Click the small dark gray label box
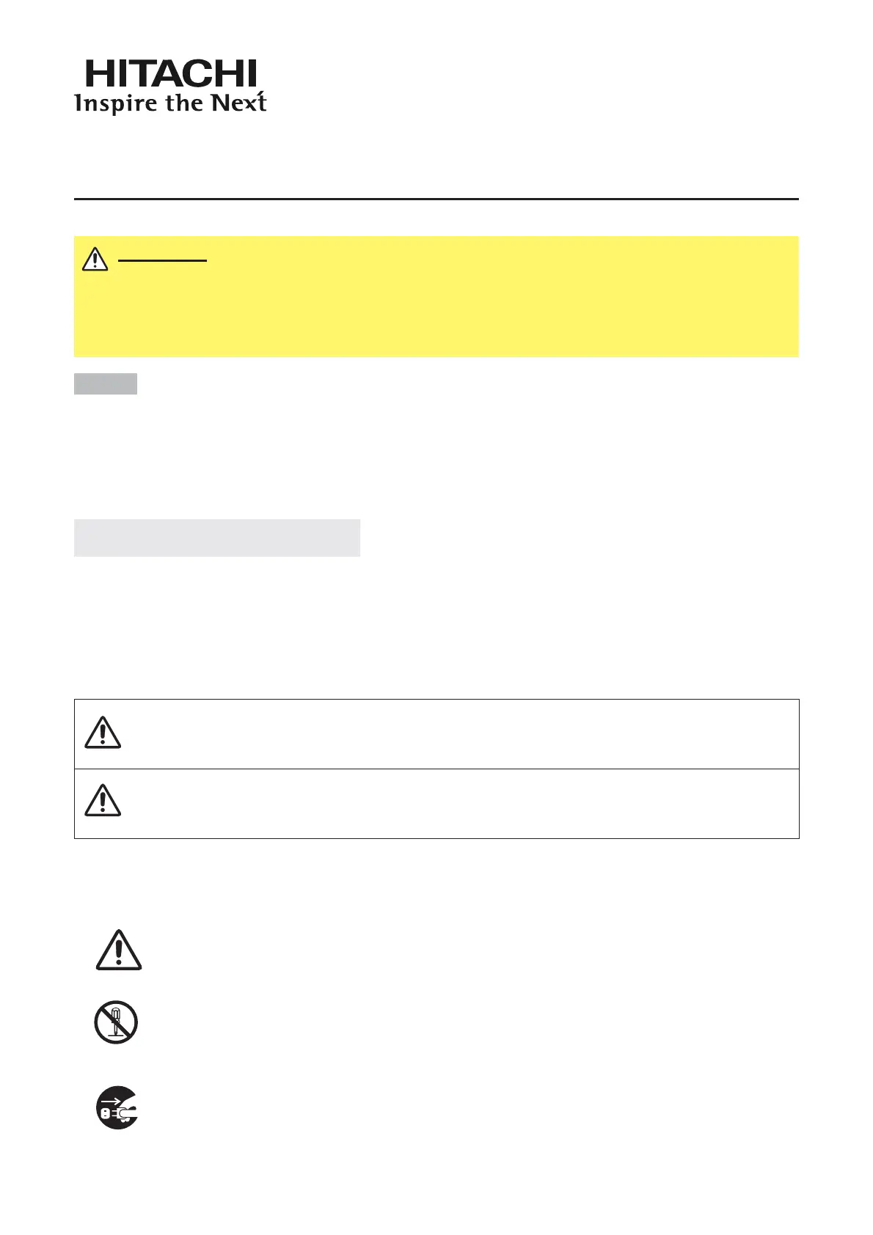This screenshot has height=1235, width=873. click(106, 384)
